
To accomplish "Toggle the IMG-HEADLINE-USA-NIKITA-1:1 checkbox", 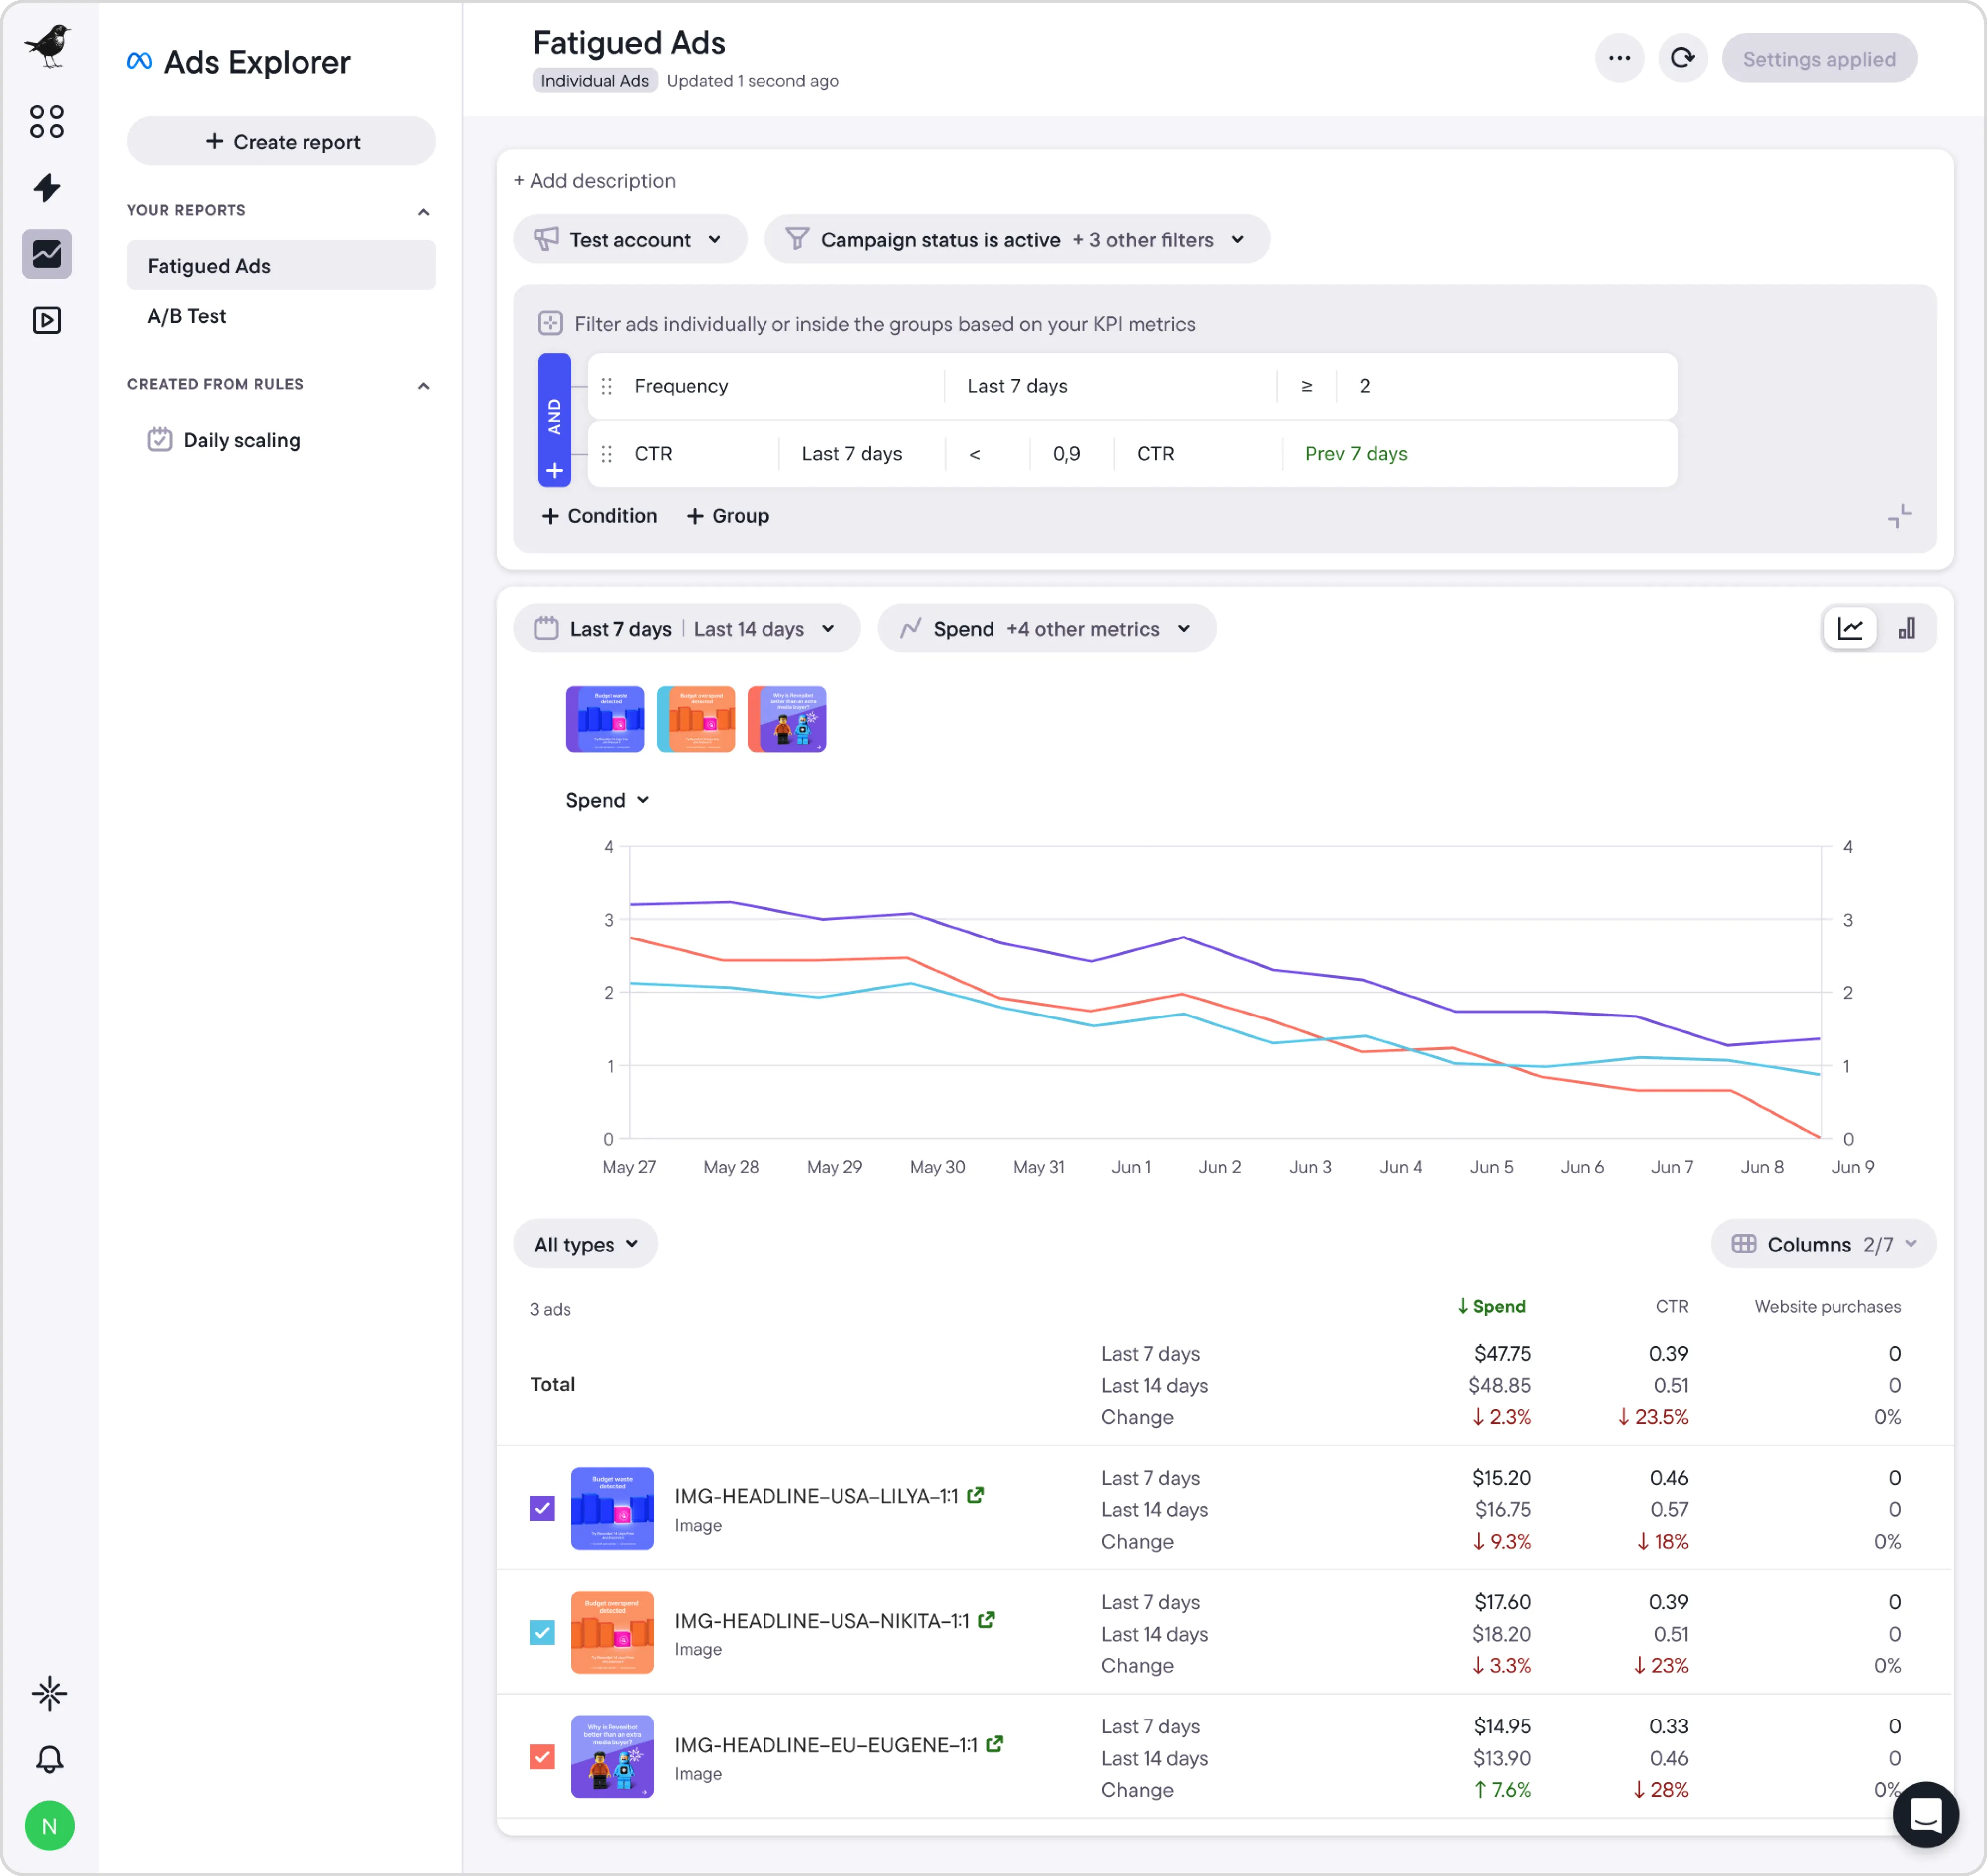I will click(x=542, y=1632).
